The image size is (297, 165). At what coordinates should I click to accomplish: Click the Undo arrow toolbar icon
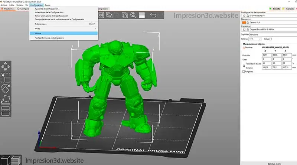tap(153, 15)
